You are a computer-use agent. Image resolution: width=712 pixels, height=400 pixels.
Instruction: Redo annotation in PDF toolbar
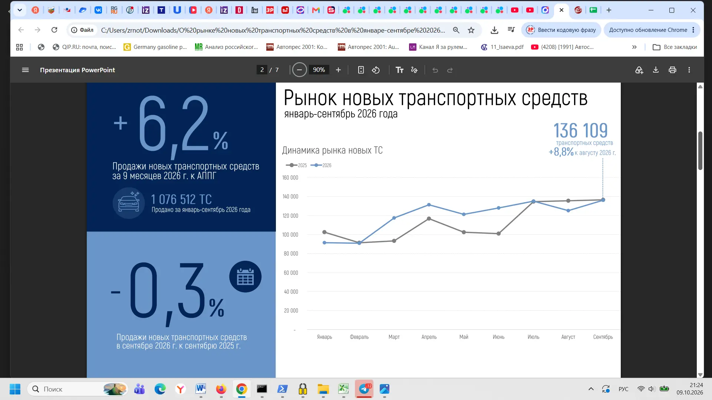[450, 70]
